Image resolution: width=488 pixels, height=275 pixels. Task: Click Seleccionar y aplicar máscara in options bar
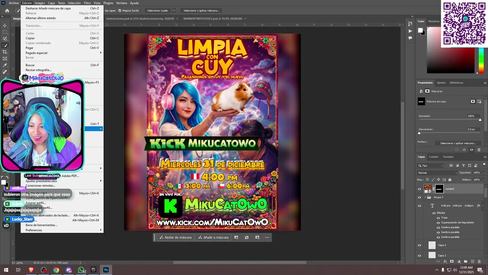(x=201, y=11)
